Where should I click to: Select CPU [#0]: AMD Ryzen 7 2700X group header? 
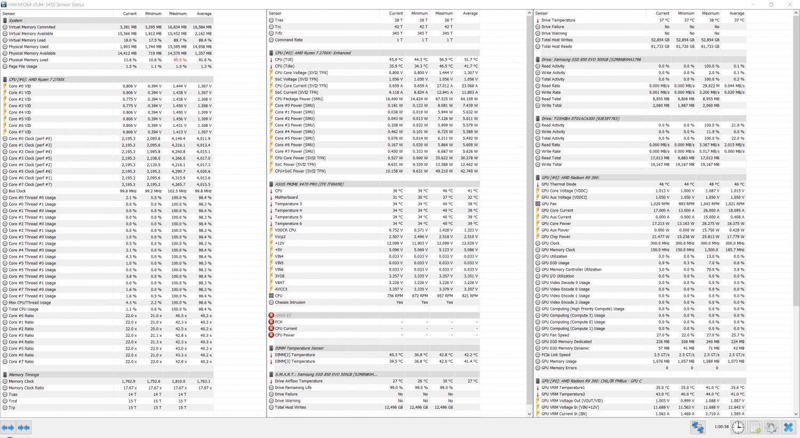point(107,79)
